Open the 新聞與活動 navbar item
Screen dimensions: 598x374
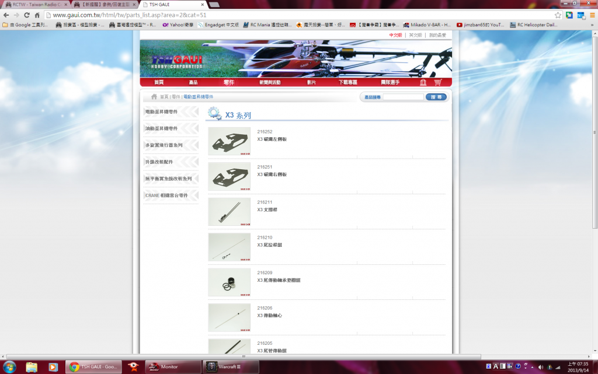tap(270, 82)
